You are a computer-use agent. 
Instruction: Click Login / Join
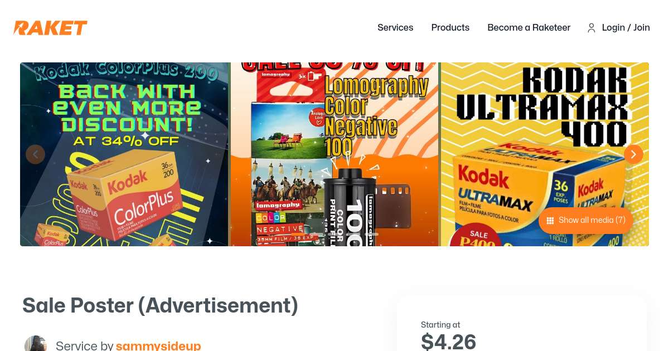pos(626,27)
